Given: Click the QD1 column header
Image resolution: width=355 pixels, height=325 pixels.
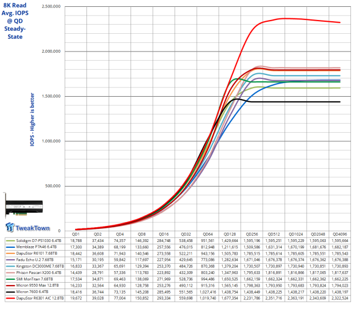Looking at the screenshot, I should click(x=76, y=235).
